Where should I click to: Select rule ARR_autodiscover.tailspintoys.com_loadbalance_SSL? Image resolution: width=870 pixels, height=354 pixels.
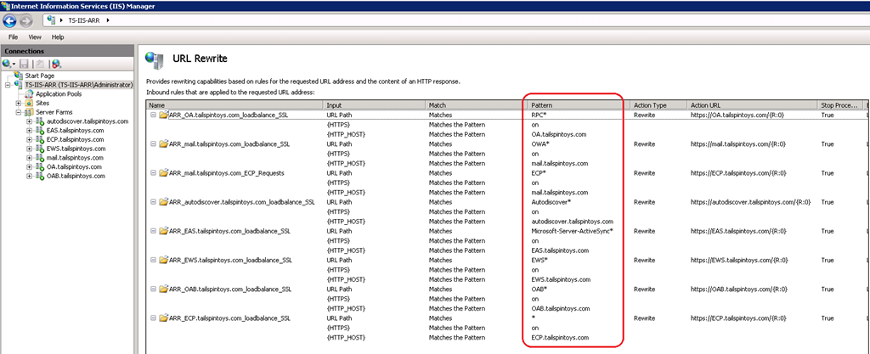242,202
